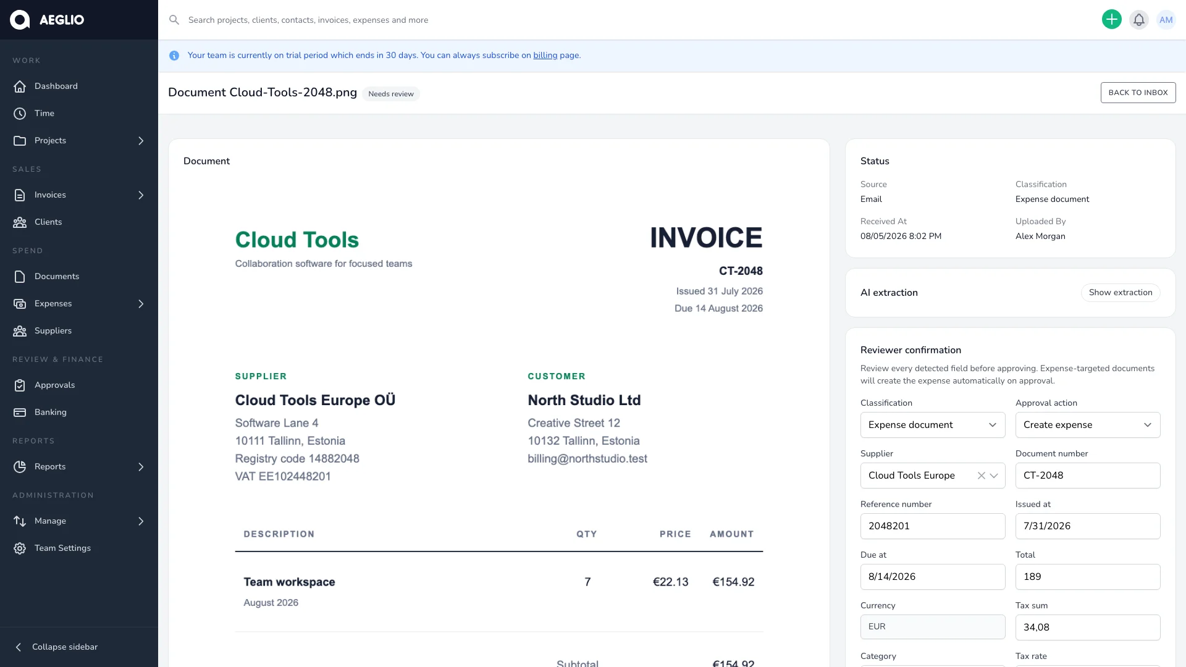Click the Reference number field
1186x667 pixels.
[x=933, y=526]
